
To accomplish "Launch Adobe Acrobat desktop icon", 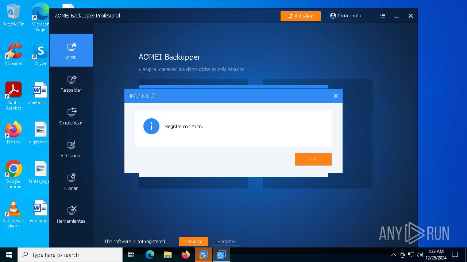I will click(x=13, y=96).
